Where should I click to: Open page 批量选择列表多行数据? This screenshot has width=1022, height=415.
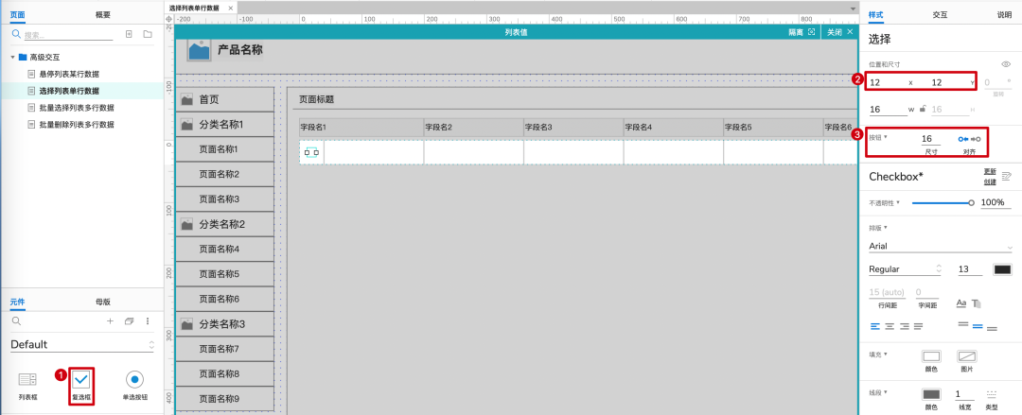pyautogui.click(x=77, y=108)
